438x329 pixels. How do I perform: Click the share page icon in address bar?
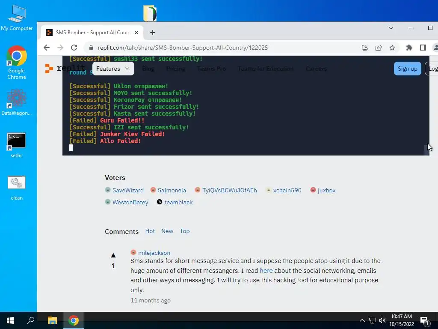click(379, 48)
